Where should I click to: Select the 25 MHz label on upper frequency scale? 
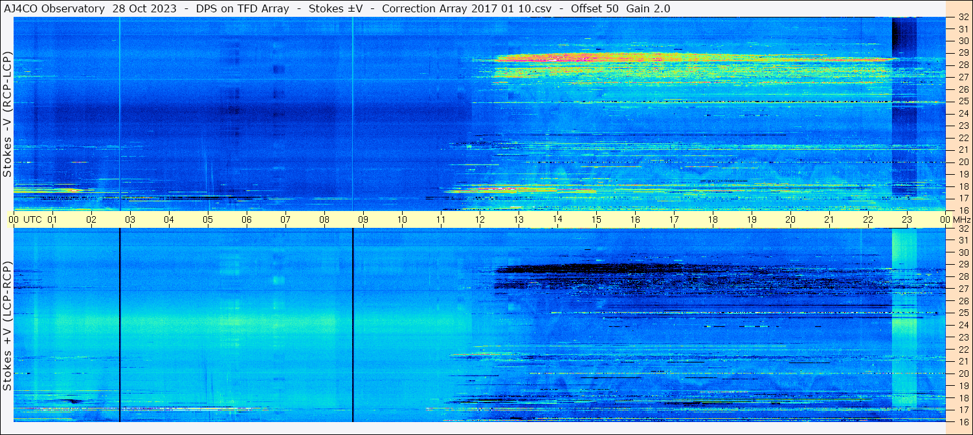[x=963, y=101]
